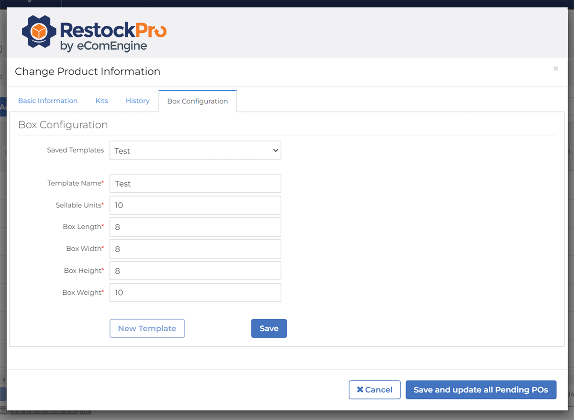Click the Change Product Information title

(x=88, y=72)
